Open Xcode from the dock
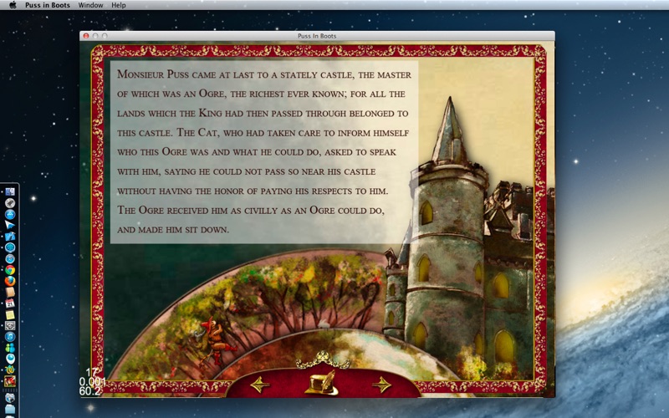The width and height of the screenshot is (669, 418). (x=10, y=237)
